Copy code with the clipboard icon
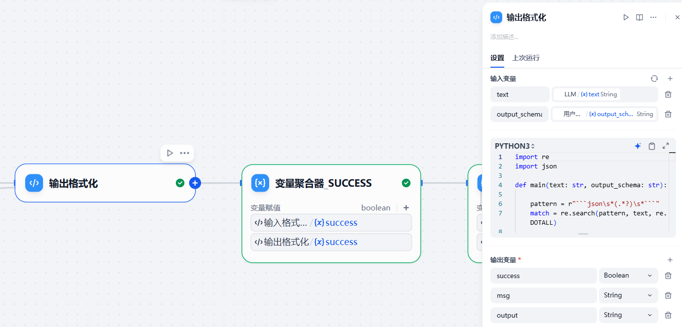 pos(652,146)
